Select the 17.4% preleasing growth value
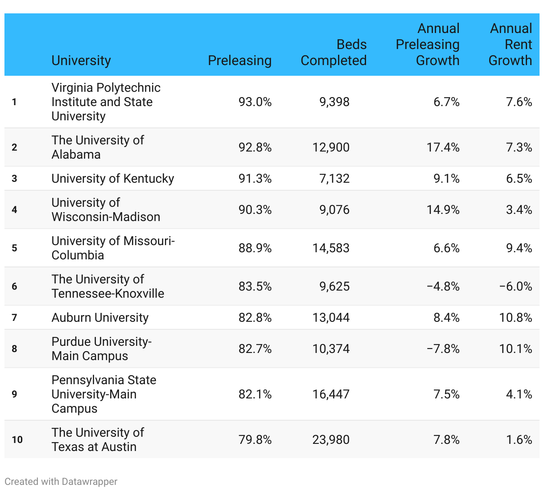The image size is (544, 492). pos(443,148)
